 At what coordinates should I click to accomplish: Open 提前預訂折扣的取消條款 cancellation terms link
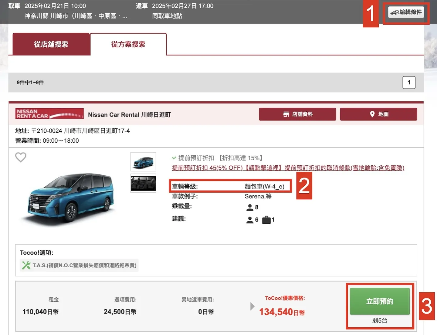pos(344,168)
